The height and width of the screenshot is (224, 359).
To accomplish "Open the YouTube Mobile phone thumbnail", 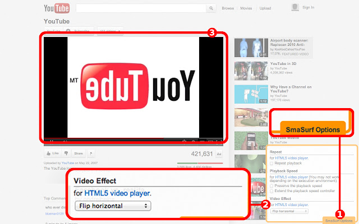I will tap(251, 141).
